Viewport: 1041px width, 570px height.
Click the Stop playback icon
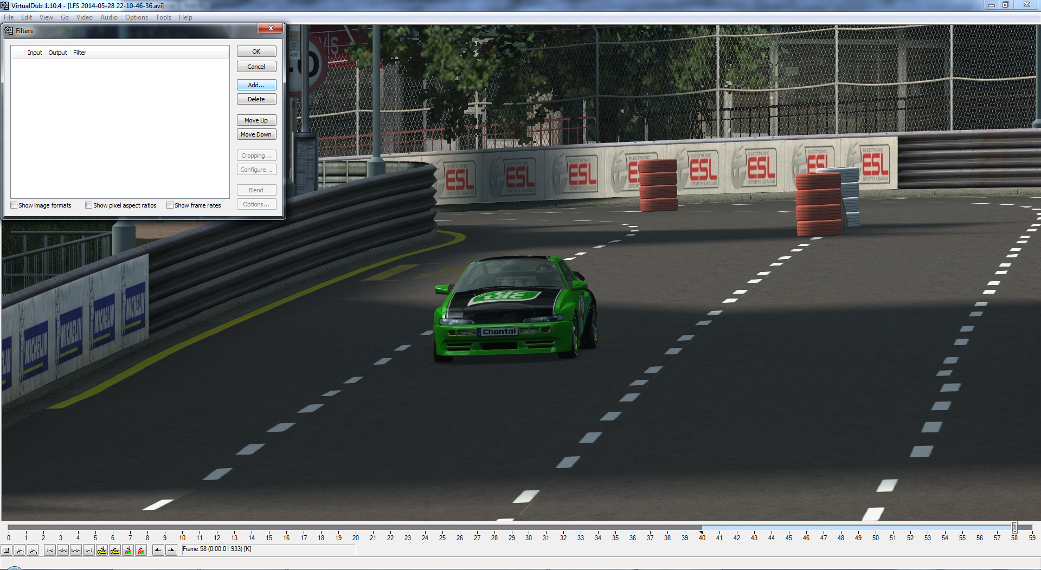pyautogui.click(x=7, y=550)
